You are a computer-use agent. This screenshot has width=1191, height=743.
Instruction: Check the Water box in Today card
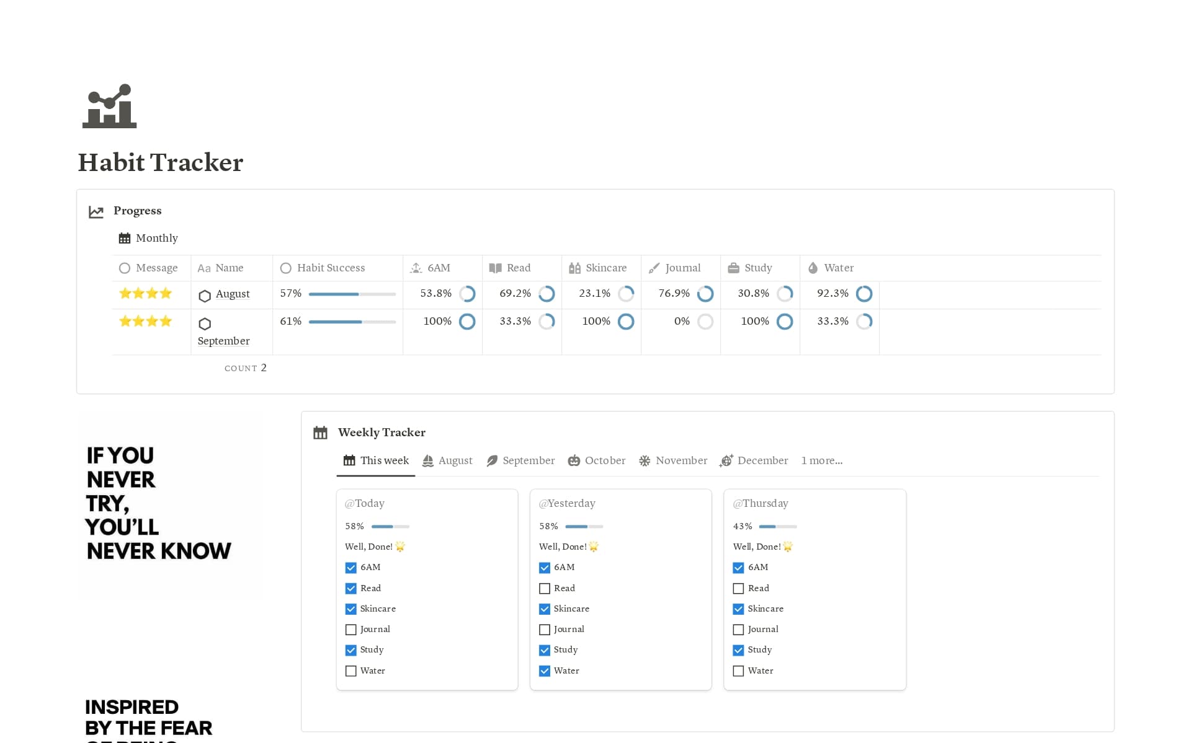351,671
